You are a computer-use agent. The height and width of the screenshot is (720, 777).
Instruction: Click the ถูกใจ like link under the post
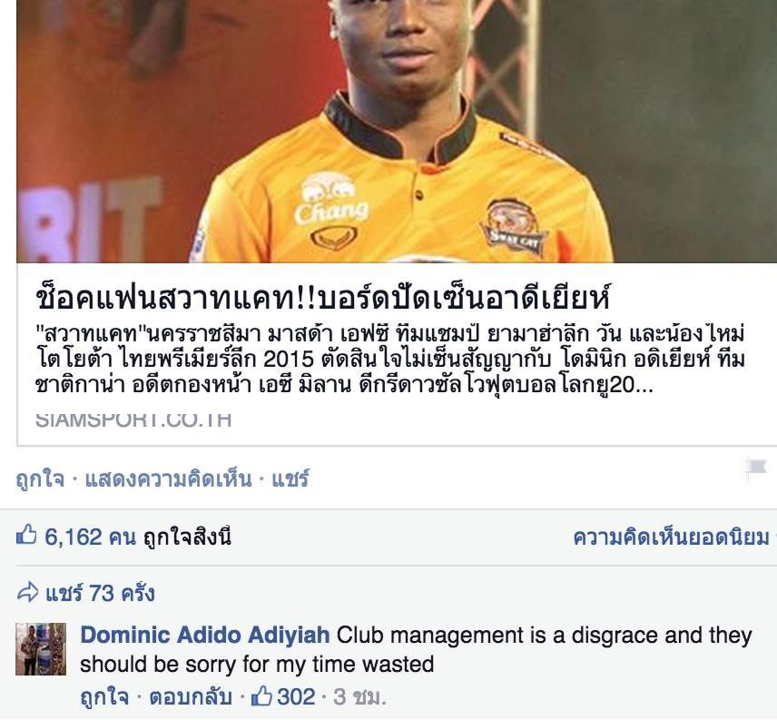pyautogui.click(x=40, y=479)
